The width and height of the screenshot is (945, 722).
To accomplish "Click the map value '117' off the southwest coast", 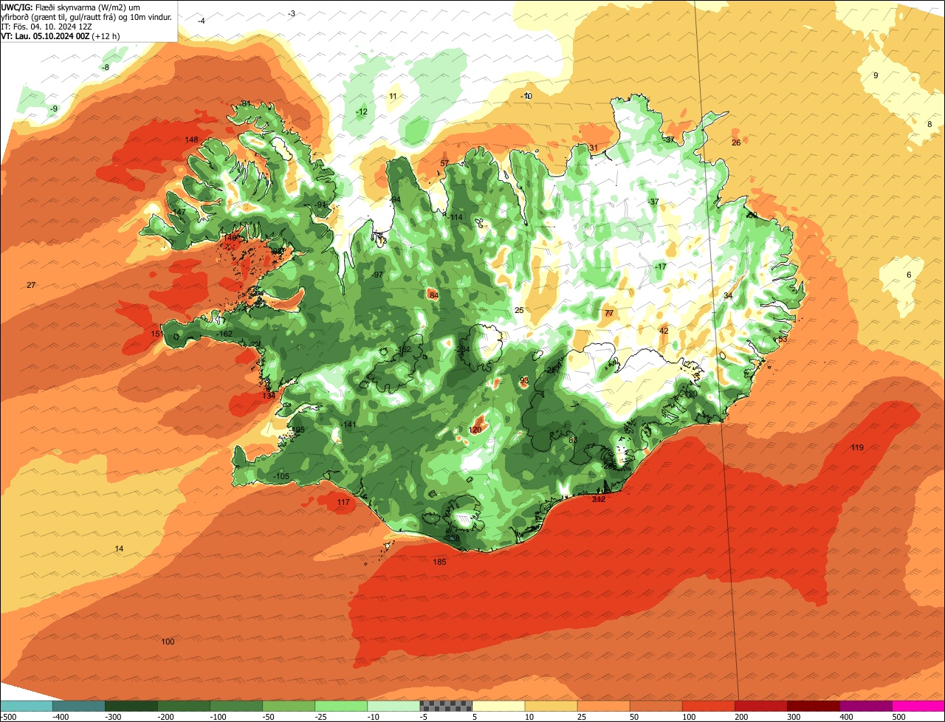I will 343,503.
